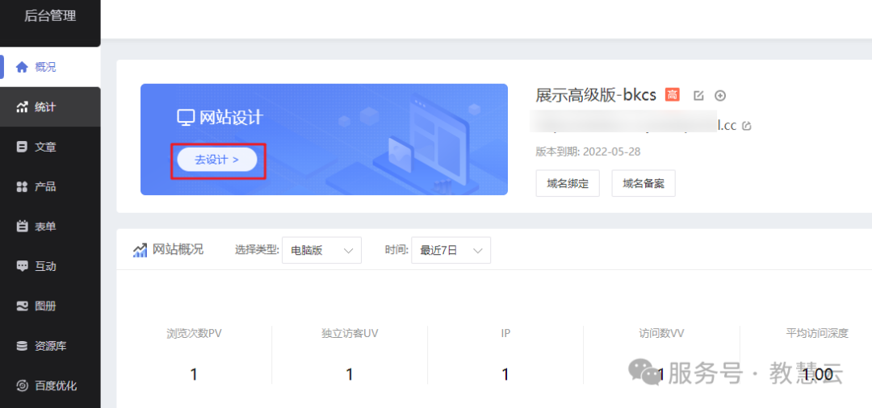This screenshot has height=408, width=872.
Task: Expand the 最近7日 time range dropdown
Action: 451,251
